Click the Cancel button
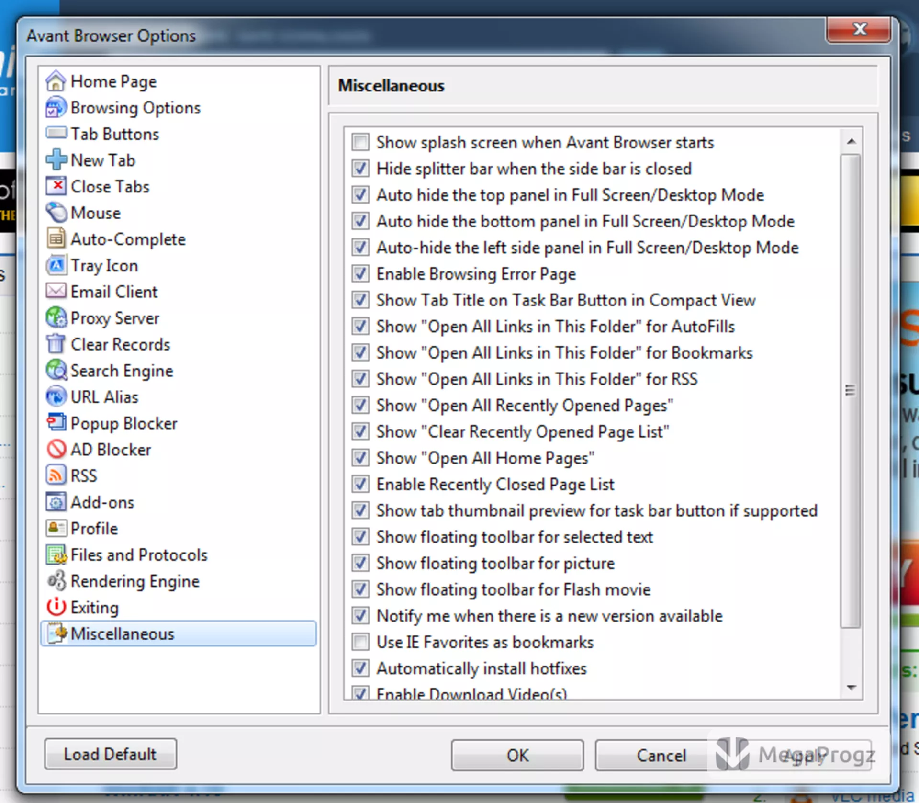 [661, 755]
